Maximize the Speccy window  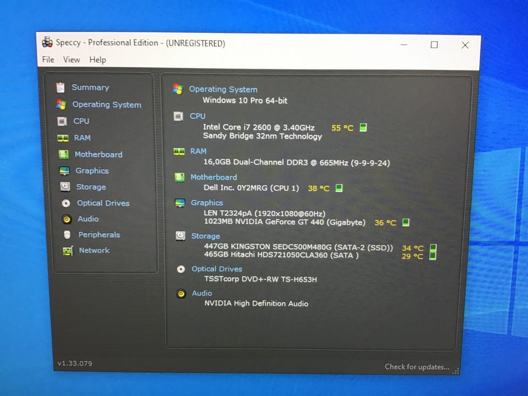click(435, 45)
